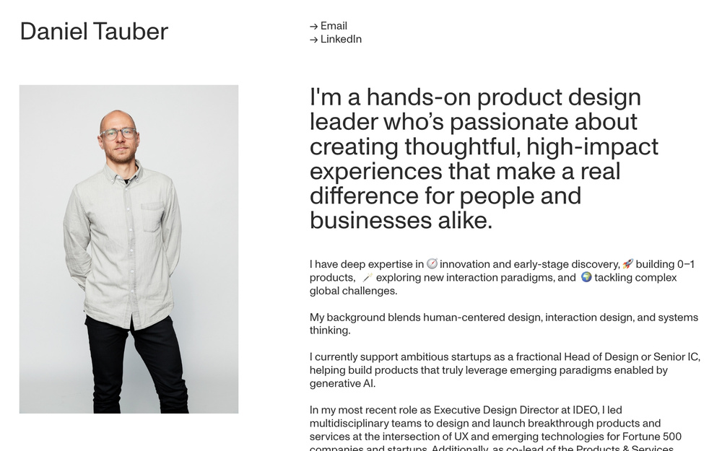Click the Daniel Tauber name heading
Image resolution: width=722 pixels, height=451 pixels.
(x=95, y=31)
